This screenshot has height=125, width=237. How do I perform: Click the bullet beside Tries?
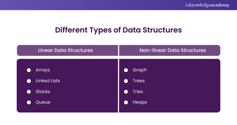coord(126,92)
